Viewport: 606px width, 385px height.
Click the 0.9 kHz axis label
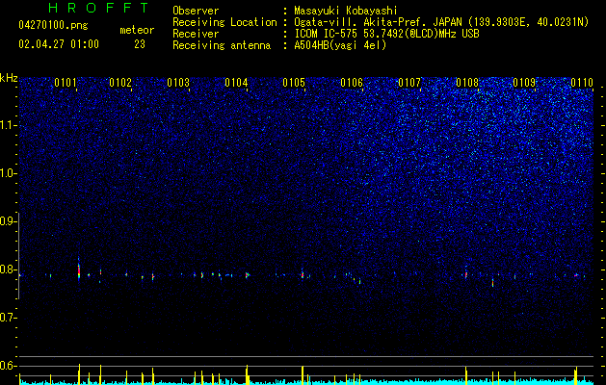click(x=8, y=221)
